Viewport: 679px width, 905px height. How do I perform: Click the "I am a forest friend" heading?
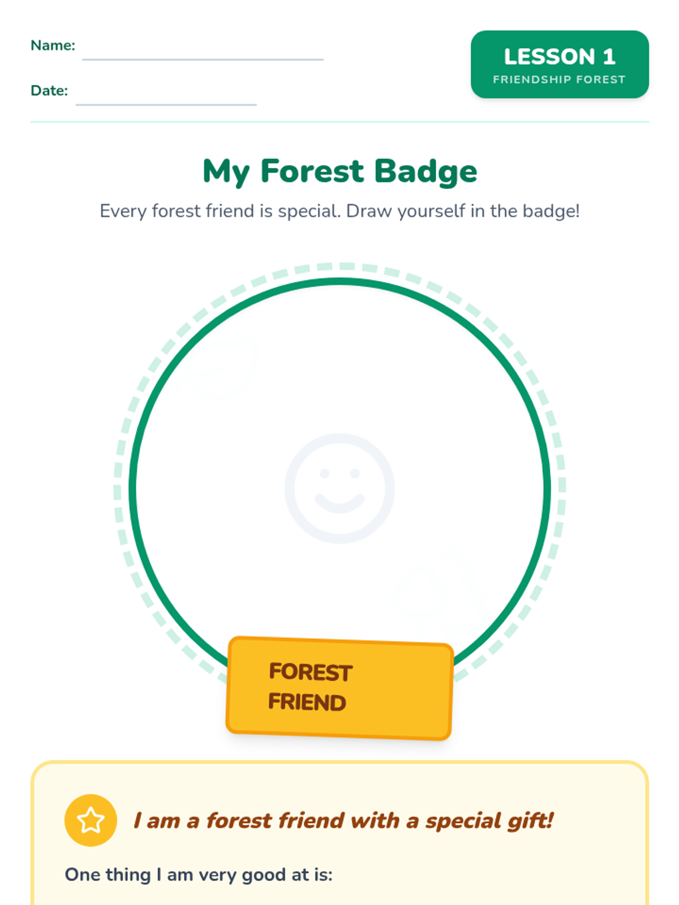[x=343, y=820]
